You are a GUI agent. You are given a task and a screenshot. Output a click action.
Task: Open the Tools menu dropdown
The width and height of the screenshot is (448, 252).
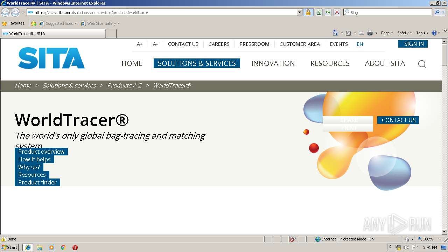tap(422, 33)
